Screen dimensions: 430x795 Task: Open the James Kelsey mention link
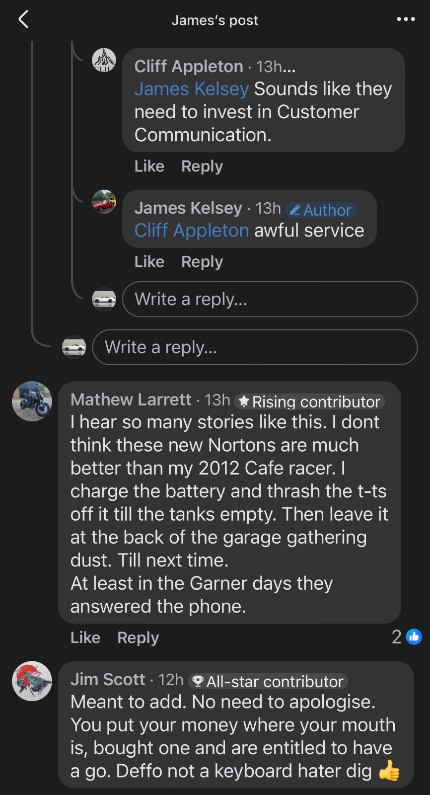[191, 89]
